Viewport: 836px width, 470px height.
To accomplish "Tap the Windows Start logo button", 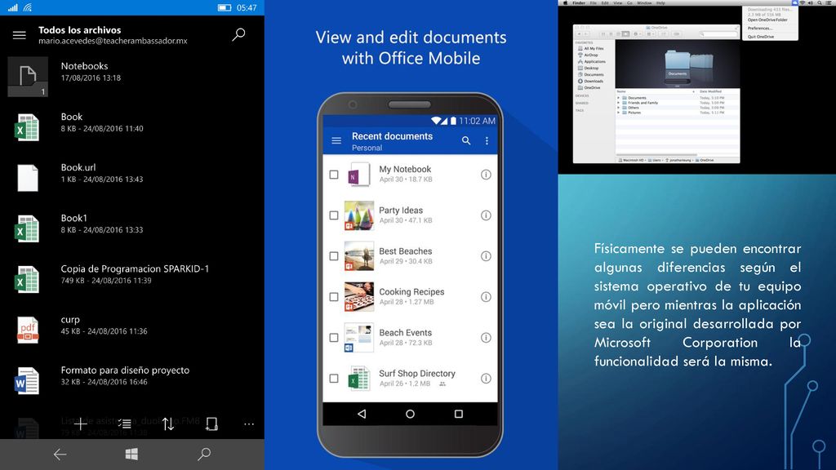I will [x=131, y=454].
